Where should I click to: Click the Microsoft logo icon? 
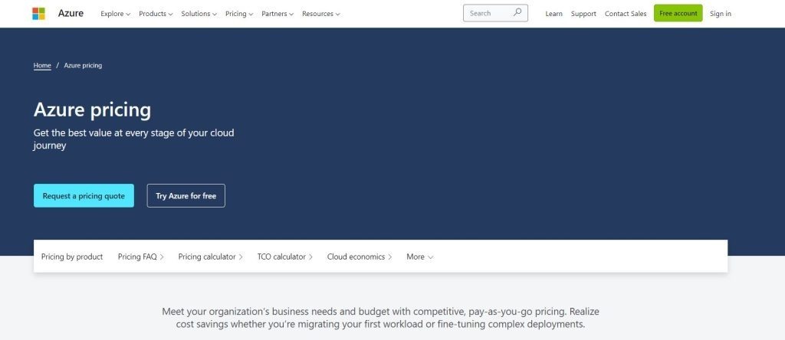click(x=38, y=13)
